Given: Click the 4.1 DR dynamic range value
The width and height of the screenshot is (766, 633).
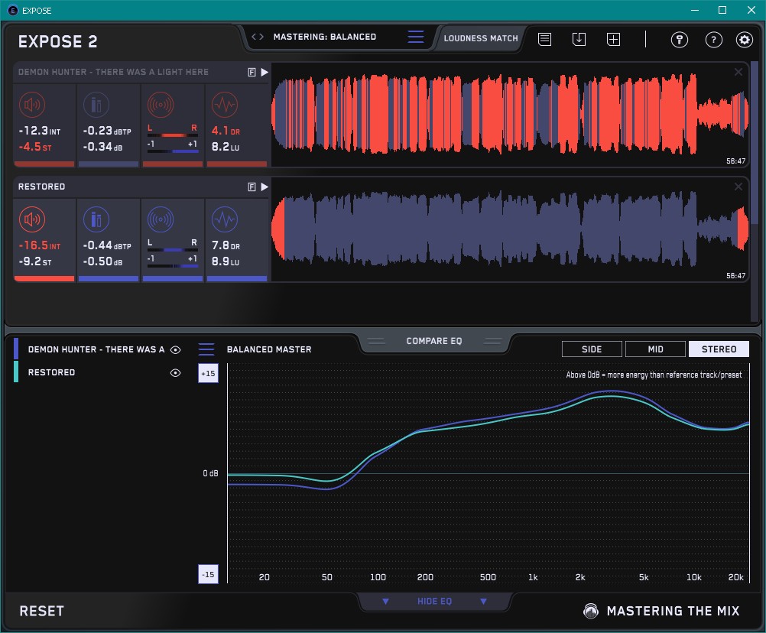Looking at the screenshot, I should [226, 131].
